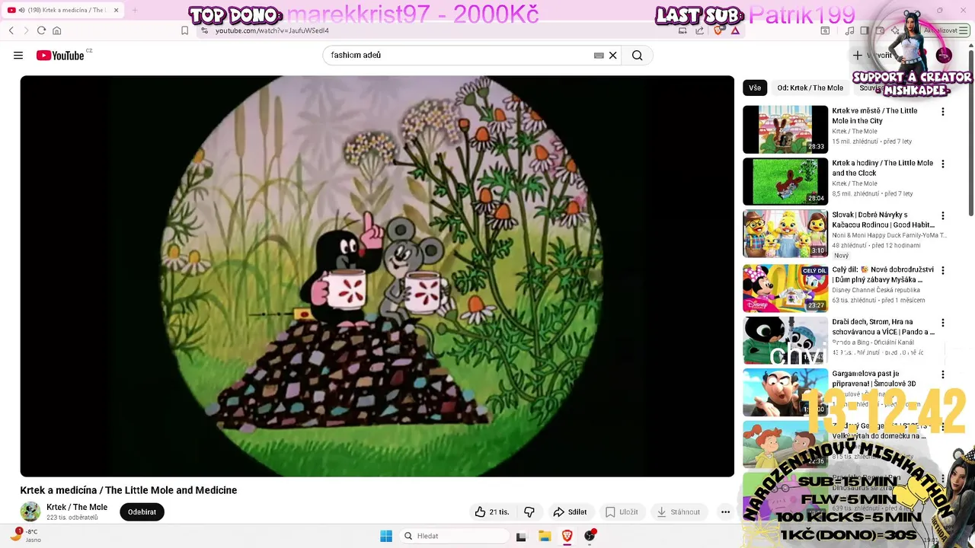Screen dimensions: 975x548
Task: Open the browser playlist music note icon
Action: [x=849, y=30]
